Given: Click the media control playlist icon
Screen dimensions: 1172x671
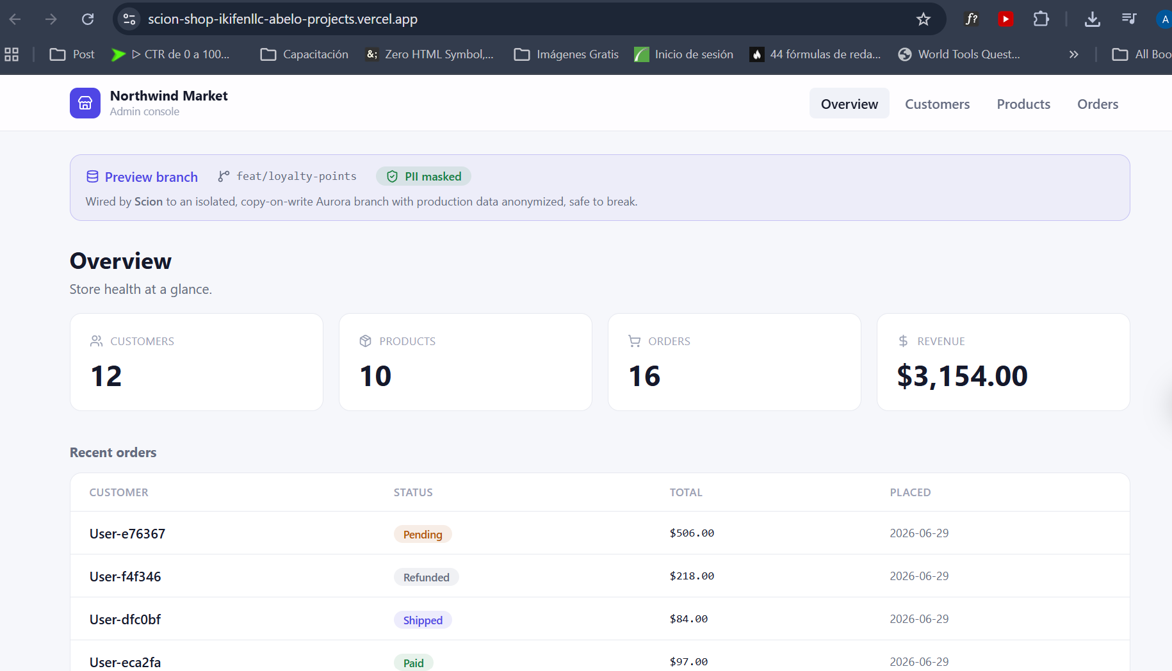Looking at the screenshot, I should [1129, 19].
